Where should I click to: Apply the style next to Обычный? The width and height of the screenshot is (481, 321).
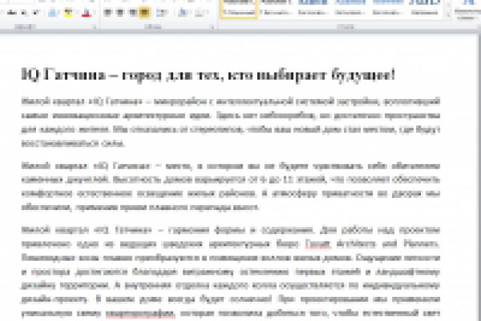click(275, 9)
